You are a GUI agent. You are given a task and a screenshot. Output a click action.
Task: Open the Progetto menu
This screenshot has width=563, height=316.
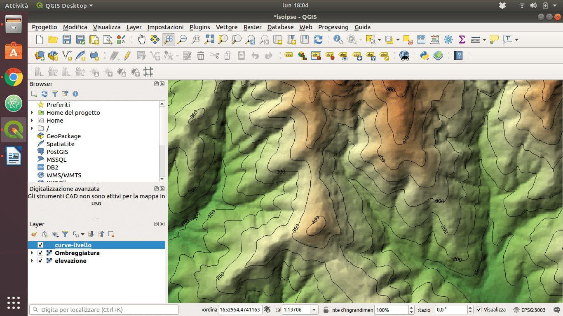click(x=45, y=27)
